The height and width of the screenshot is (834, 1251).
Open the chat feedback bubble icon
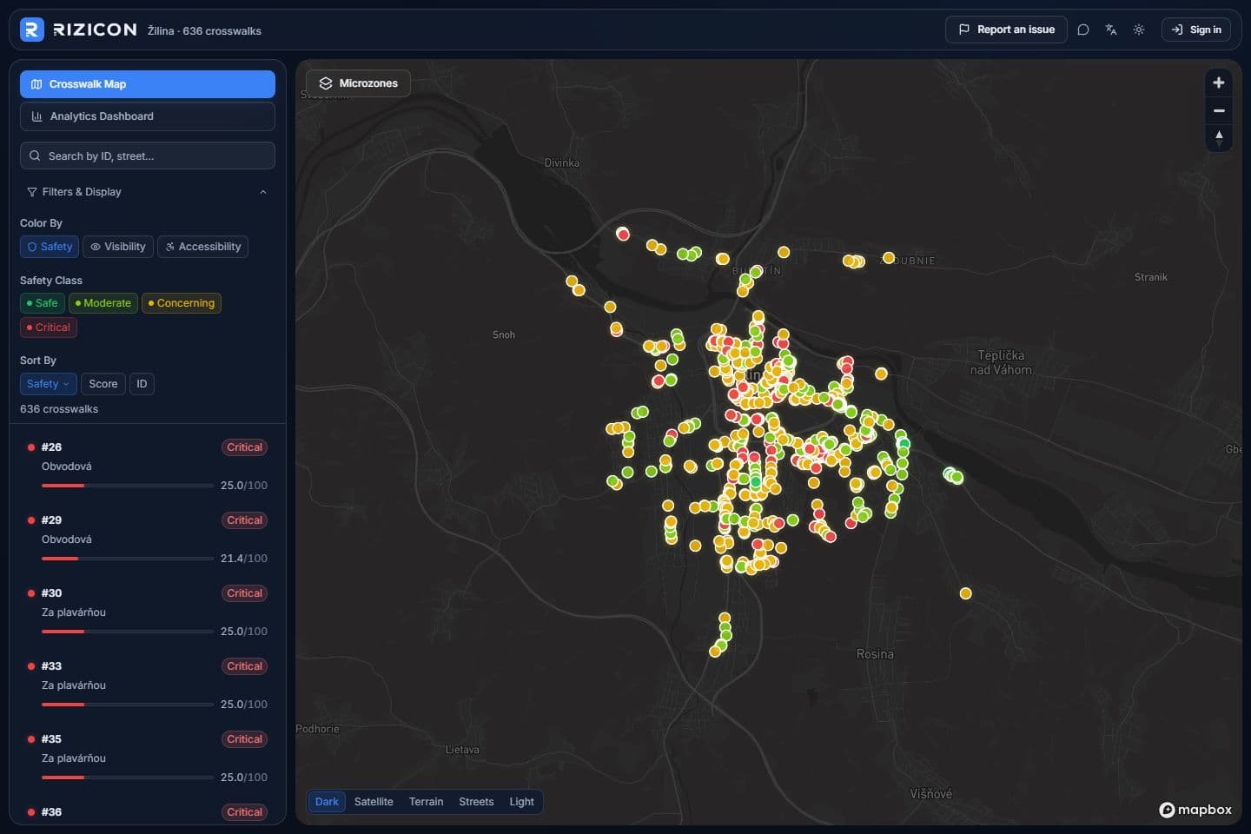click(x=1083, y=30)
